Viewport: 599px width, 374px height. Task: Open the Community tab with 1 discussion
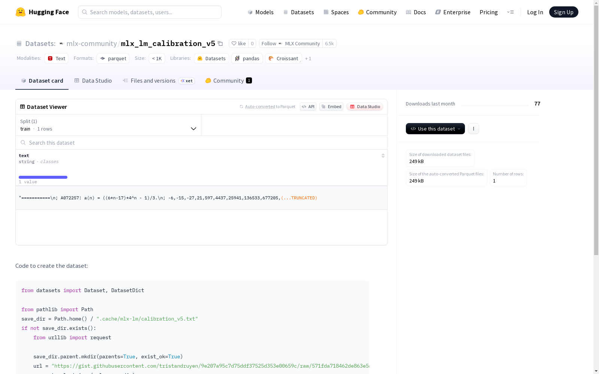click(x=228, y=81)
